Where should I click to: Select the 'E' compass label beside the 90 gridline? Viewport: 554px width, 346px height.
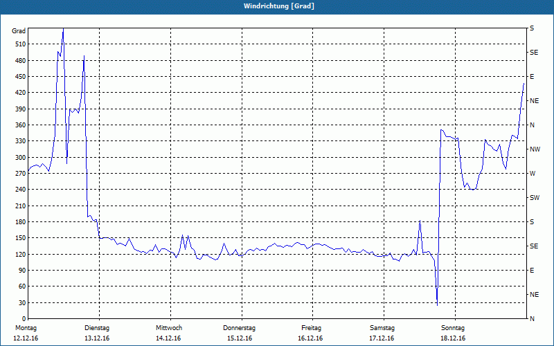point(532,271)
